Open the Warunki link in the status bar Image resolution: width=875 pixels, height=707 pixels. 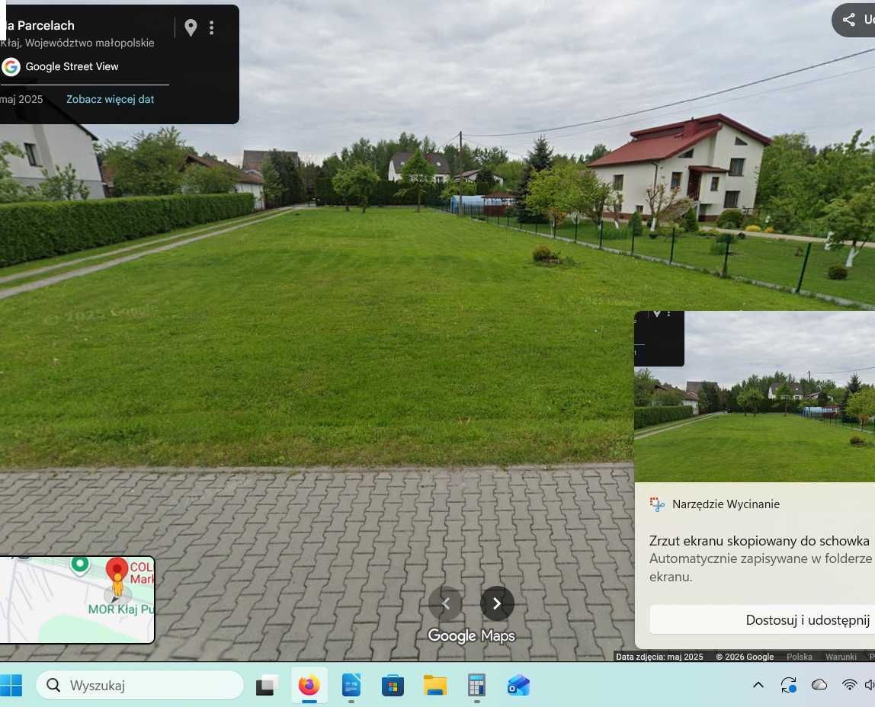tap(841, 657)
